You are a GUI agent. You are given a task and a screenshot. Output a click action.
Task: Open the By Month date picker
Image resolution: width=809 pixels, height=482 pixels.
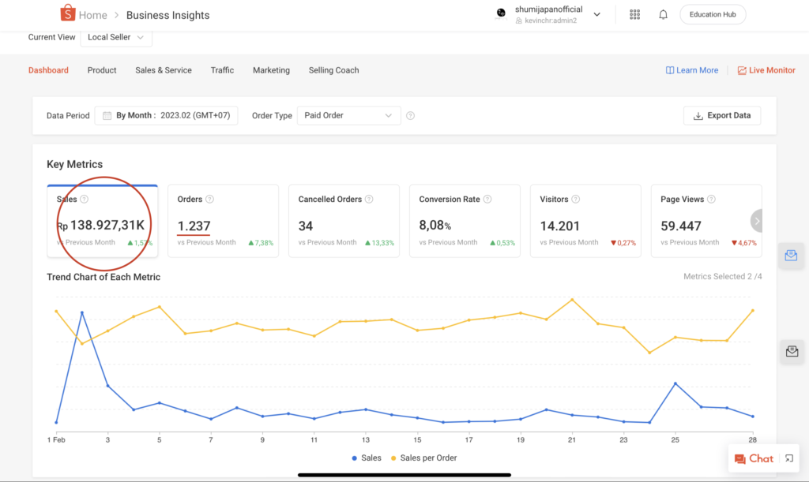[166, 116]
